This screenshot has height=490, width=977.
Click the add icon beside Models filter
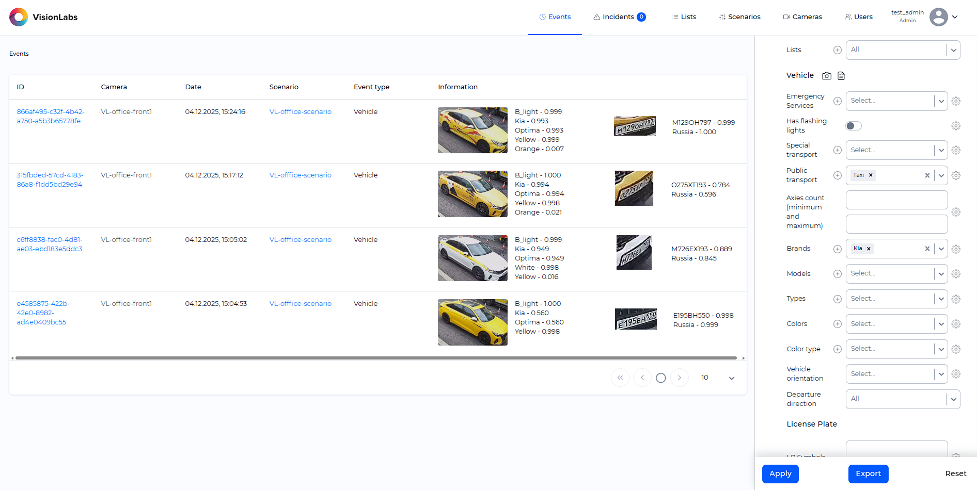(x=837, y=274)
